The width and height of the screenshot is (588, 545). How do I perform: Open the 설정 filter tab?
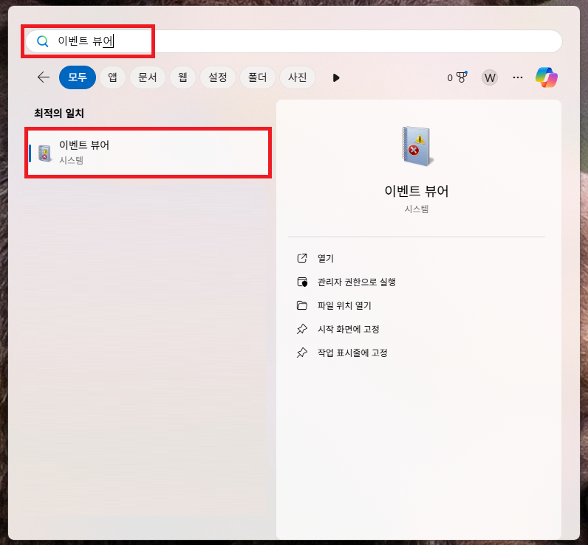coord(217,77)
